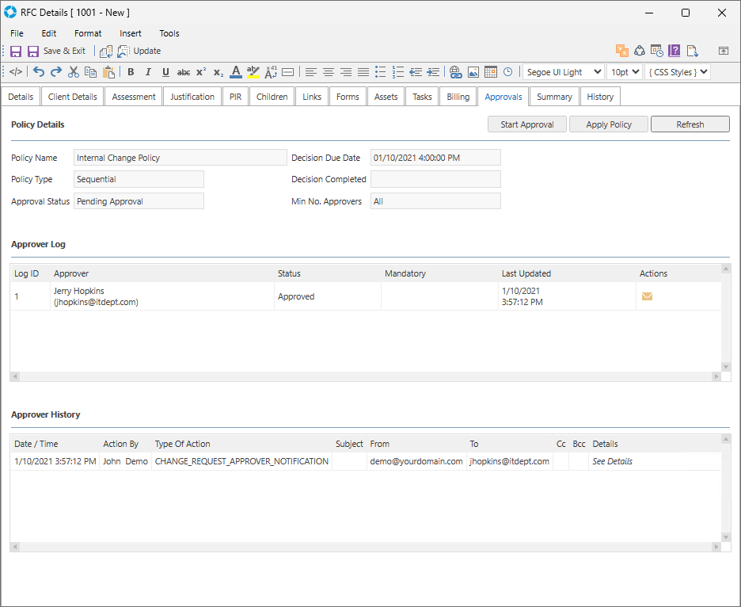The width and height of the screenshot is (741, 607).
Task: Open the Segoe UI Light font dropdown
Action: 563,72
